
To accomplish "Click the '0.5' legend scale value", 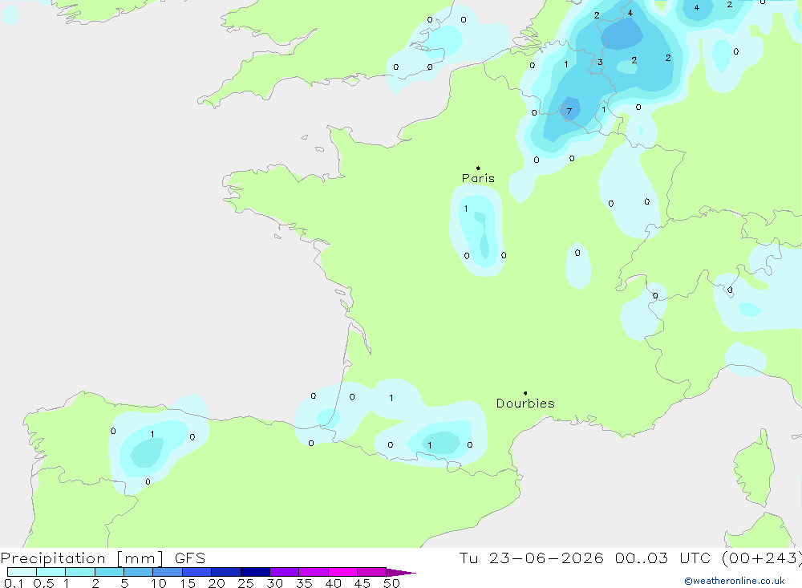I will tap(43, 583).
